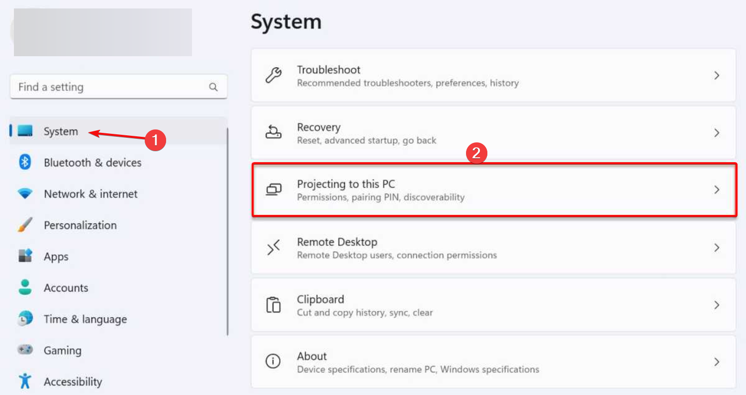Click the Clipboard icon
The height and width of the screenshot is (395, 746).
(x=273, y=305)
